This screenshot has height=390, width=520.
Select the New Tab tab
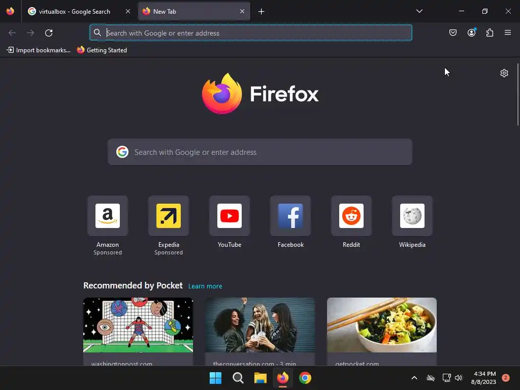pos(194,12)
